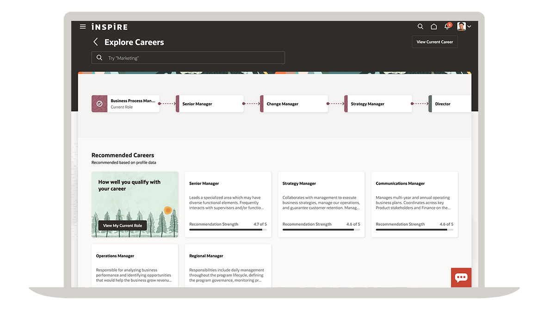
Task: Select Senior Manager in career path
Action: [x=210, y=104]
